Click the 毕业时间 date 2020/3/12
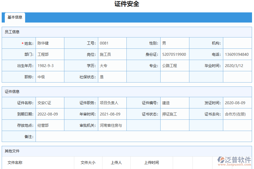This screenshot has height=169, width=254. [237, 65]
